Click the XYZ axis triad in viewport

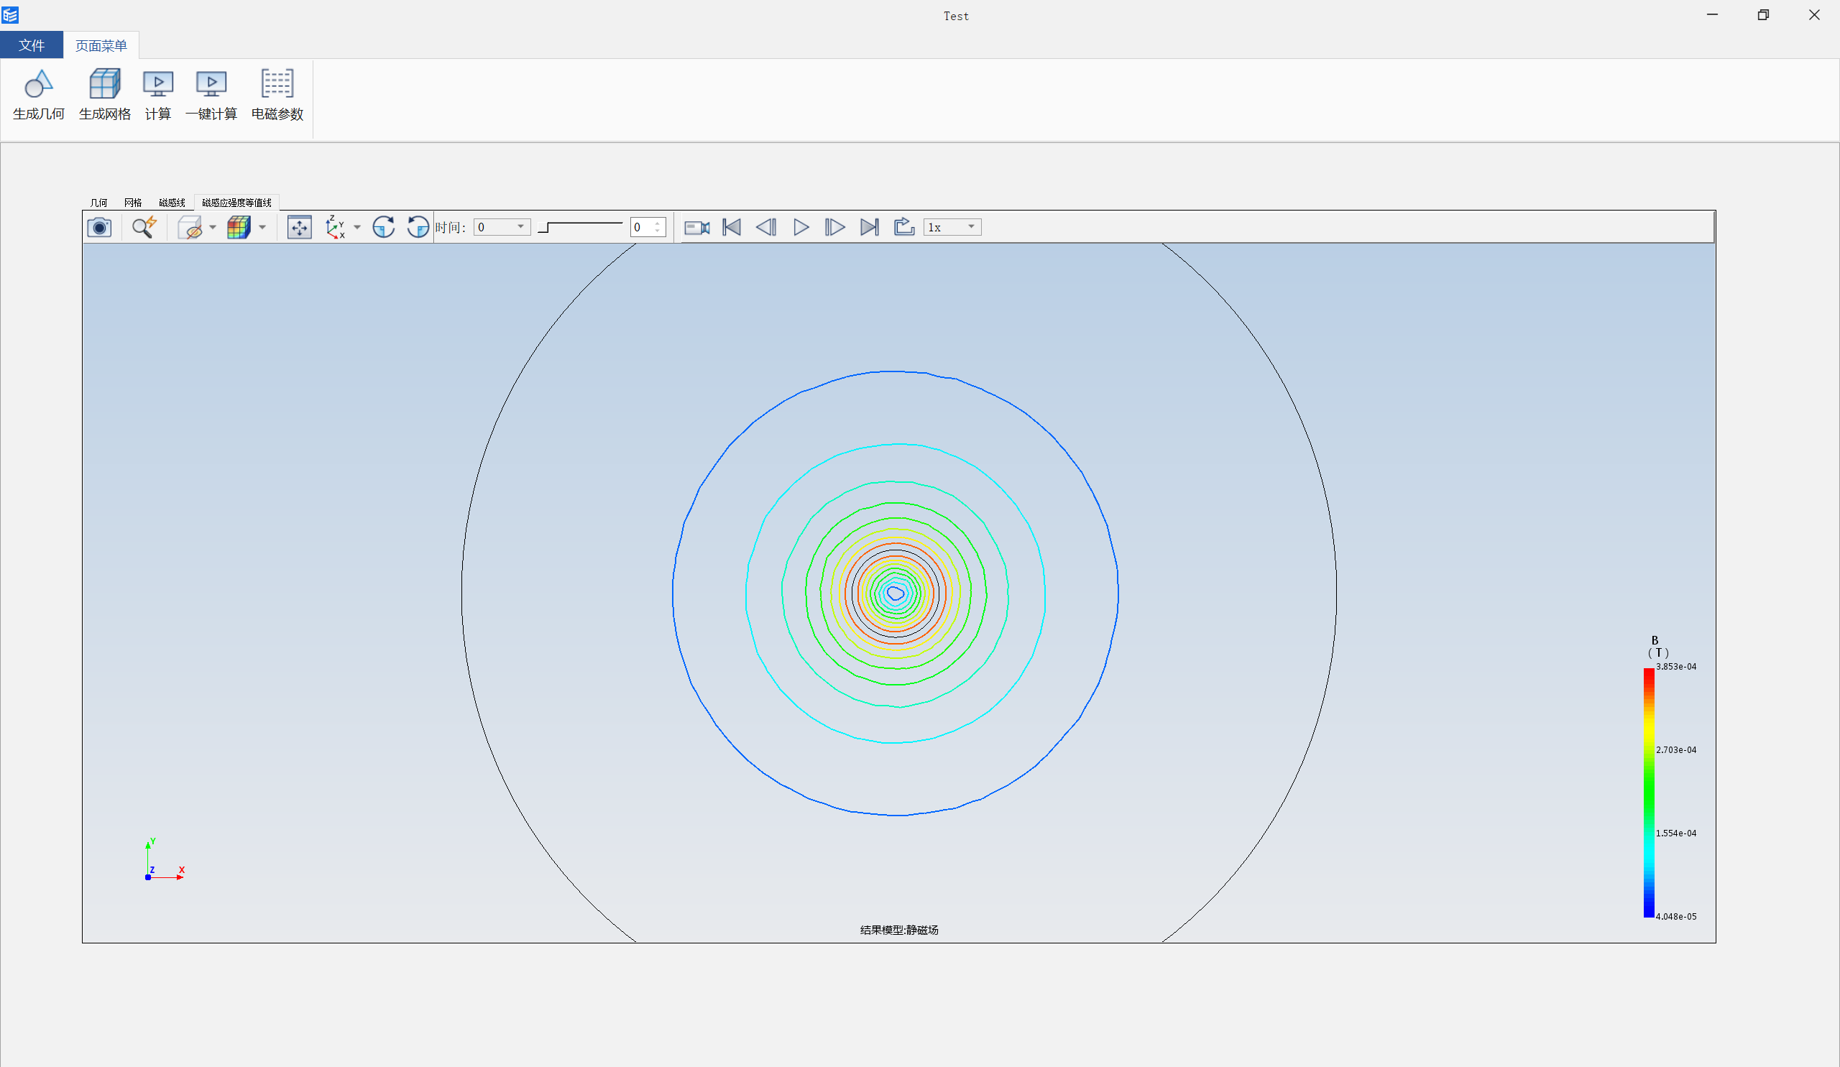click(x=165, y=860)
